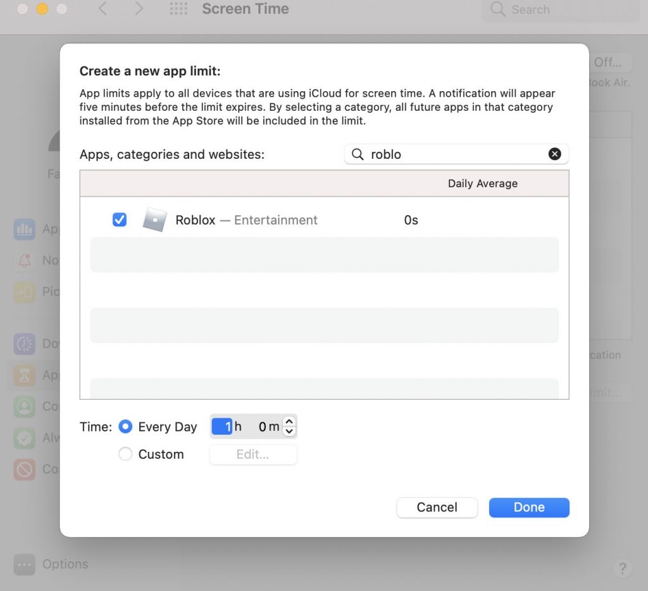Click the Options label in sidebar
Viewport: 648px width, 591px height.
click(x=65, y=564)
